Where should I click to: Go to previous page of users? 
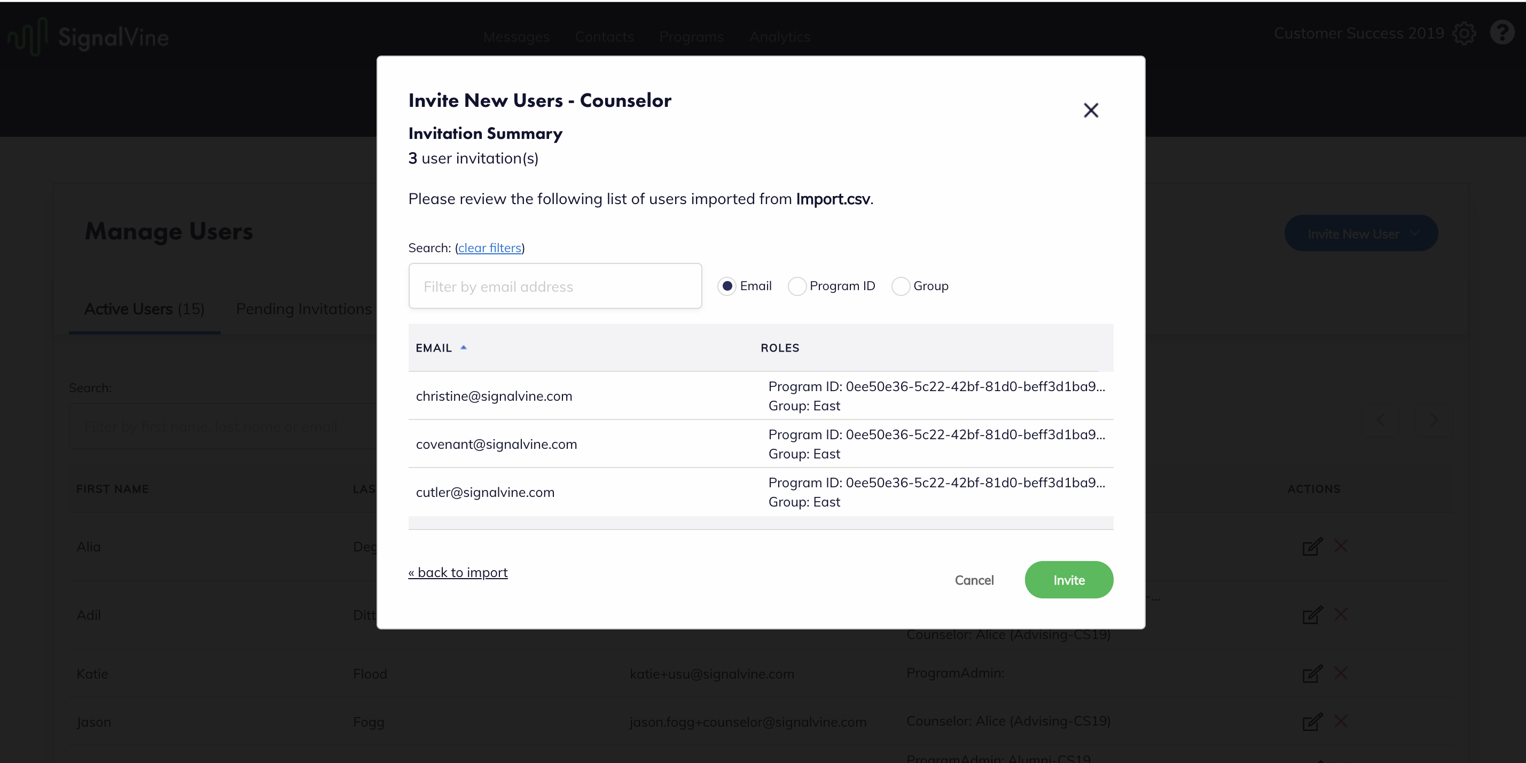[1381, 419]
